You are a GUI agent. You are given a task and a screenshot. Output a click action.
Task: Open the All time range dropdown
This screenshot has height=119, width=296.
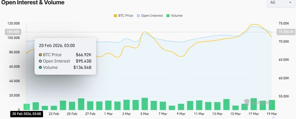click(280, 3)
